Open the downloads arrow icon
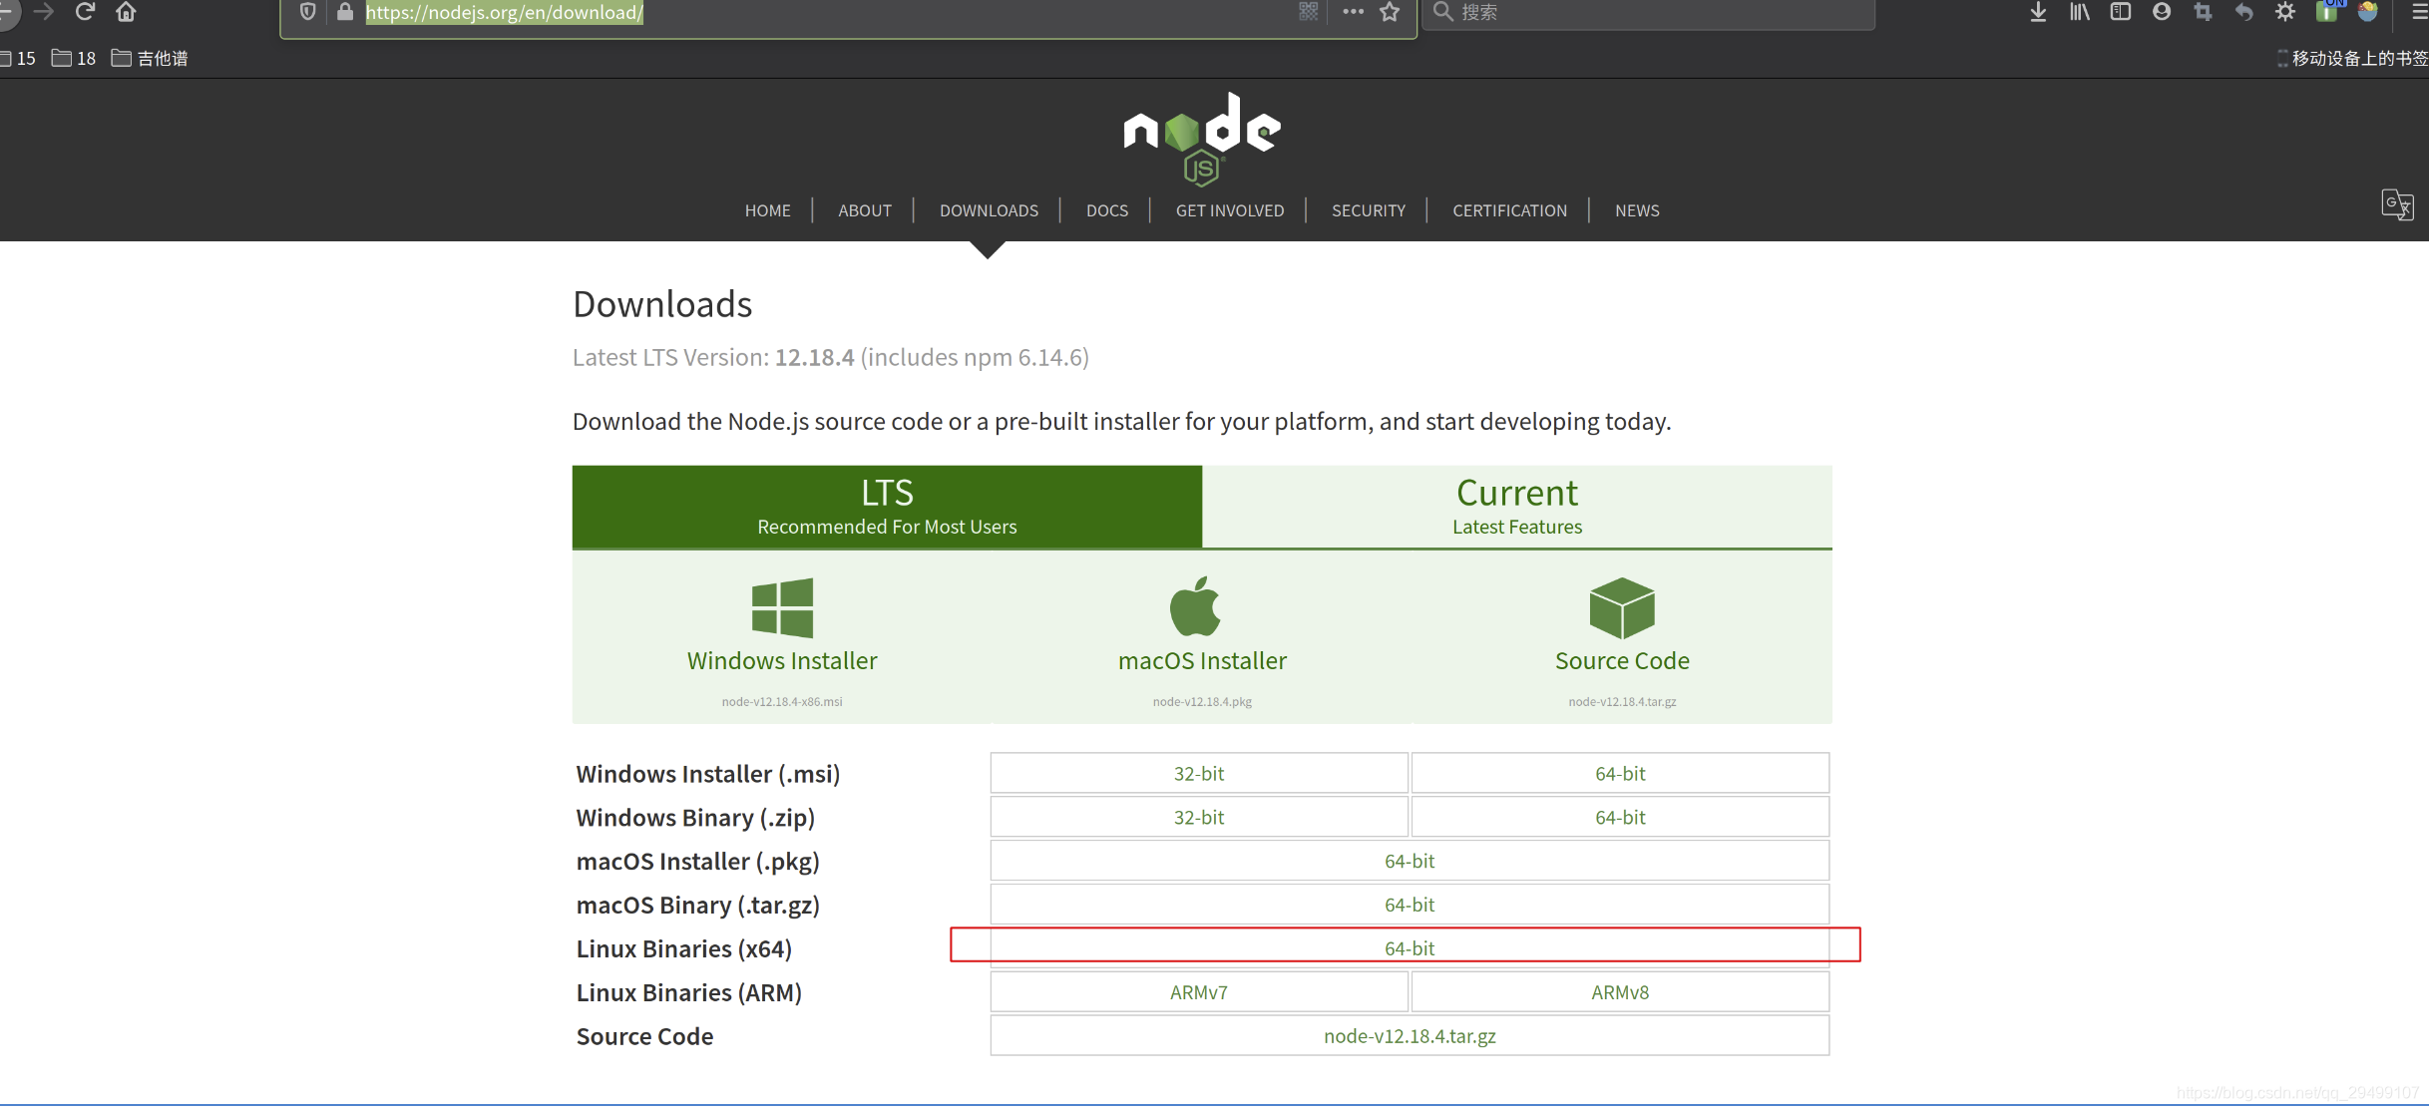The height and width of the screenshot is (1111, 2429). 2038,12
